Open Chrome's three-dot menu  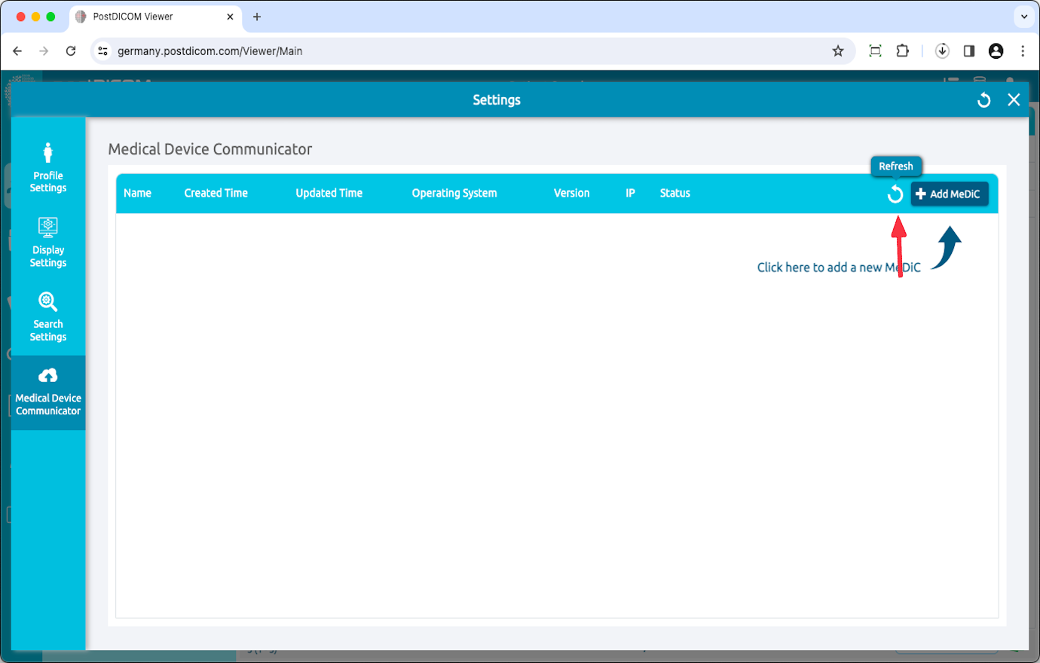point(1023,50)
